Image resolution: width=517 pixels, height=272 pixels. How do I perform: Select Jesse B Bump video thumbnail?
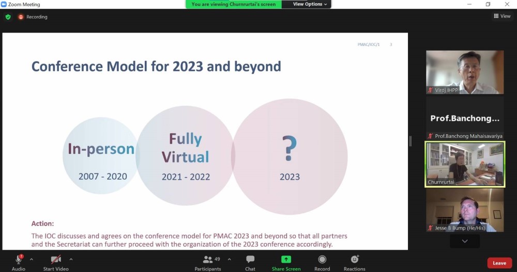click(x=464, y=210)
